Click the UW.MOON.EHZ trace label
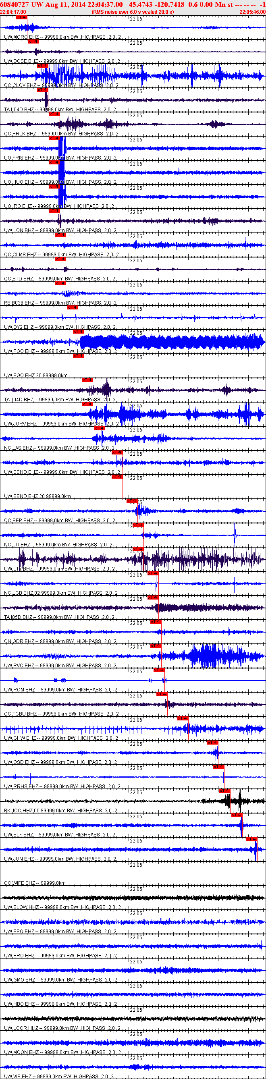Image resolution: width=266 pixels, height=1079 pixels. pos(62,1053)
